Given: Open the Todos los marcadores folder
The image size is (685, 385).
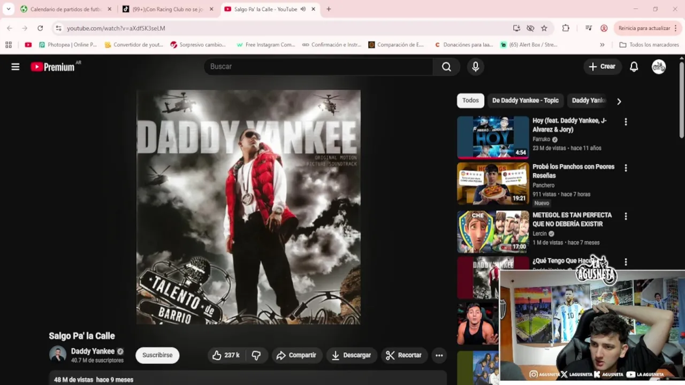Looking at the screenshot, I should click(649, 45).
